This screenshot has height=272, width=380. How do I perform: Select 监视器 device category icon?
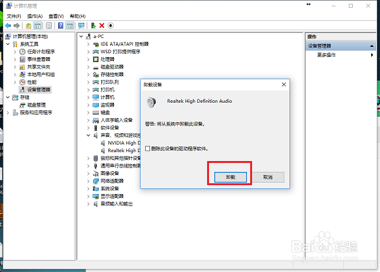(x=96, y=105)
